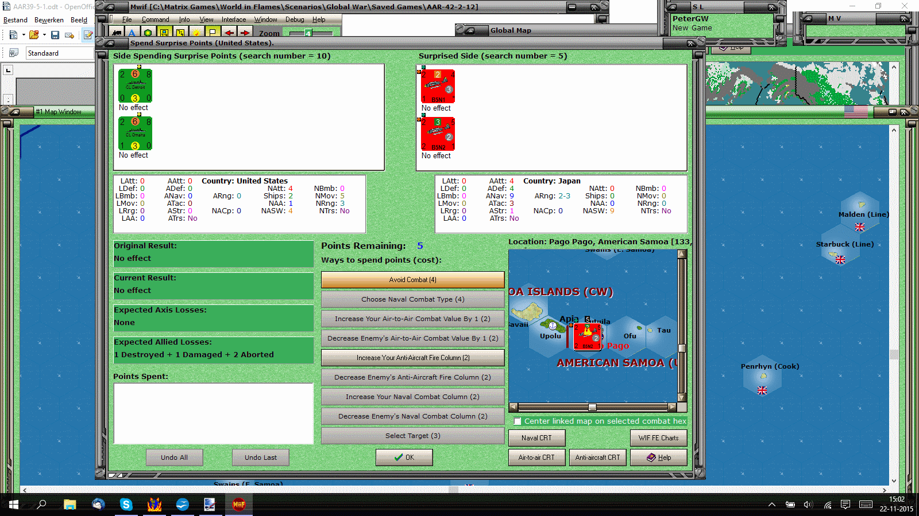
Task: Expand the open document dropdown arrow in OpenOffice
Action: point(44,35)
